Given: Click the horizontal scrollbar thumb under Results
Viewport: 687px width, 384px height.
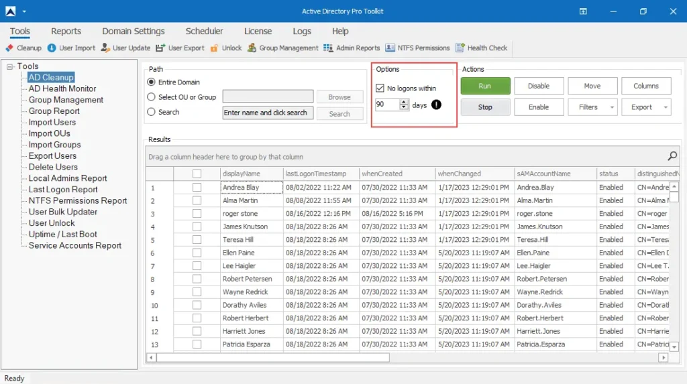Looking at the screenshot, I should click(272, 358).
